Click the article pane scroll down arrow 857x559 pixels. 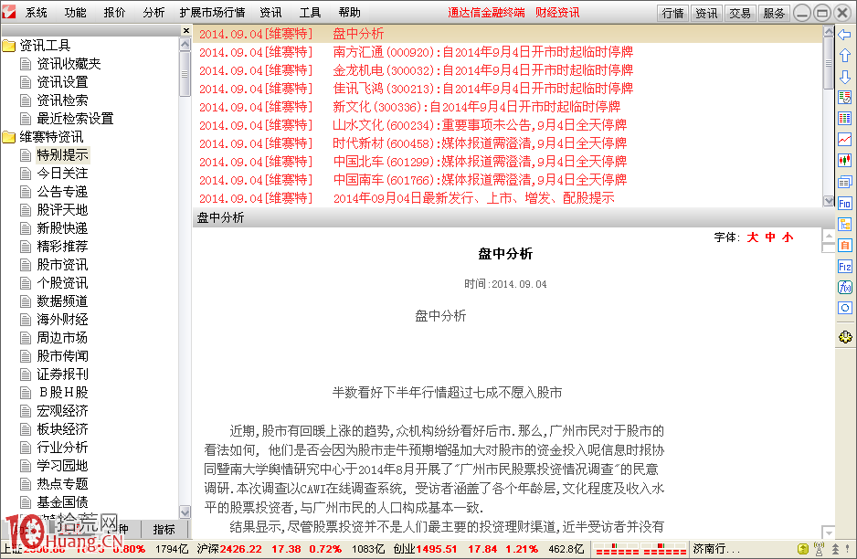coord(829,532)
